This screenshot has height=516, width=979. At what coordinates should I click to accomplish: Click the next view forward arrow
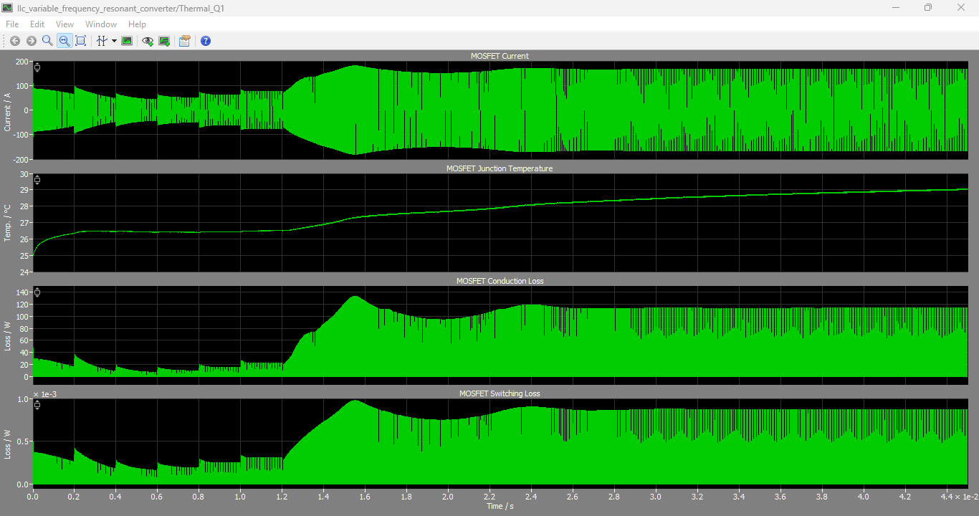pos(31,41)
